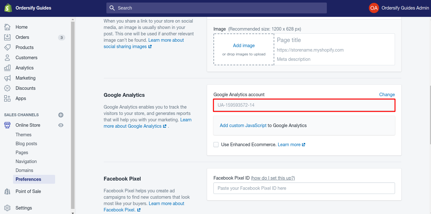The width and height of the screenshot is (431, 214).
Task: Open Learn more for Enhanced Ecommerce
Action: pyautogui.click(x=289, y=145)
